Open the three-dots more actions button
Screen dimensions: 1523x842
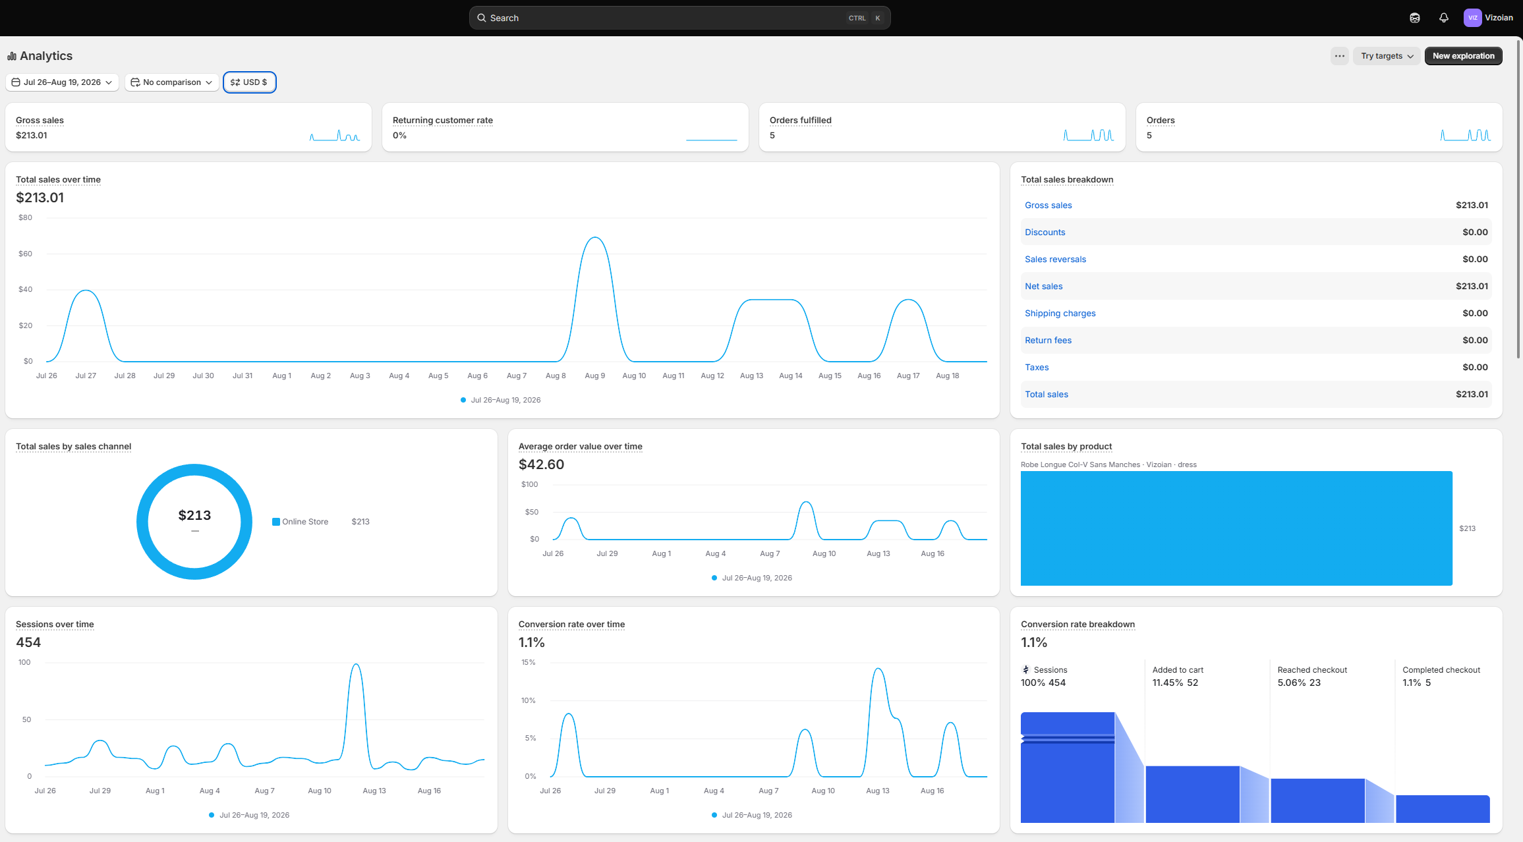(1339, 56)
